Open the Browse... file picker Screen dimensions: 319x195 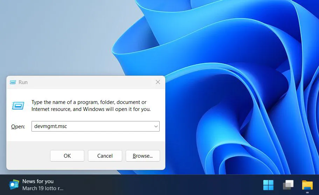(x=143, y=156)
